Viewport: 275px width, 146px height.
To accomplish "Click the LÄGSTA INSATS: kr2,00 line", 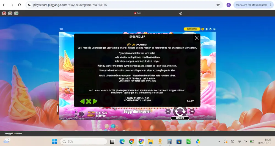I will coord(137,98).
